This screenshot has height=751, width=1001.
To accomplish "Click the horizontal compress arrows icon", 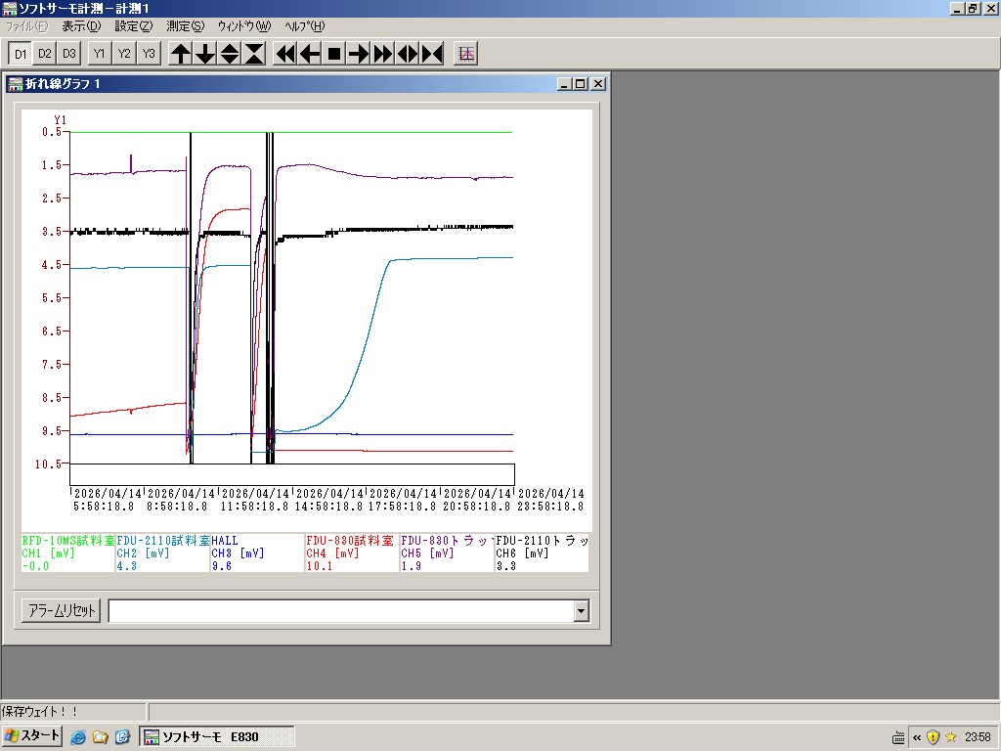I will point(432,54).
